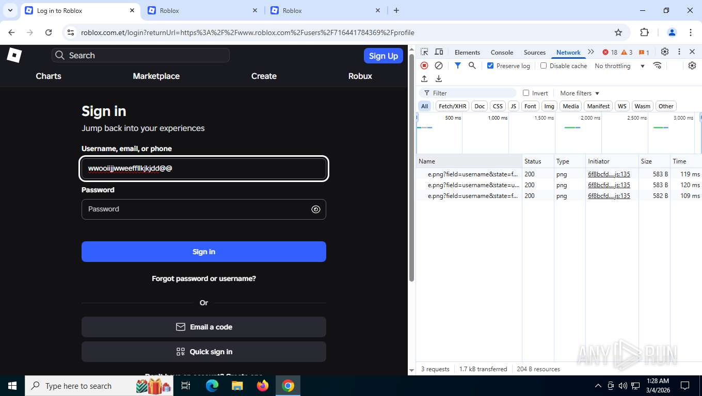Viewport: 702px width, 396px height.
Task: Open the 6f8bcfd js:135 initiator in first row
Action: (609, 174)
